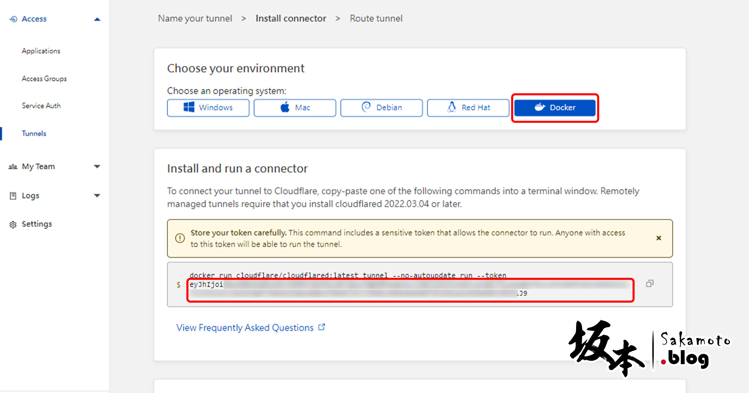Open the Tunnels sidebar item
Screen dimensions: 749x393
tap(34, 134)
